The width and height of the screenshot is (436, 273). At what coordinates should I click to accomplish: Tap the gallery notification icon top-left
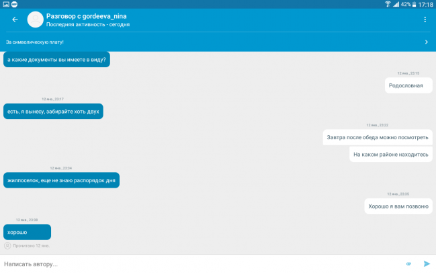pos(5,4)
